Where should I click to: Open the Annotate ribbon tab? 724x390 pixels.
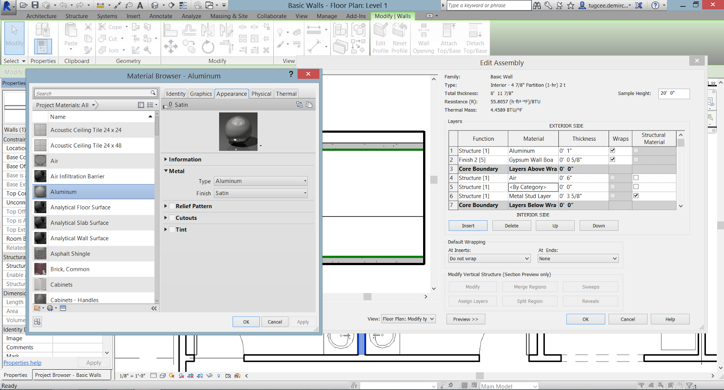[161, 16]
